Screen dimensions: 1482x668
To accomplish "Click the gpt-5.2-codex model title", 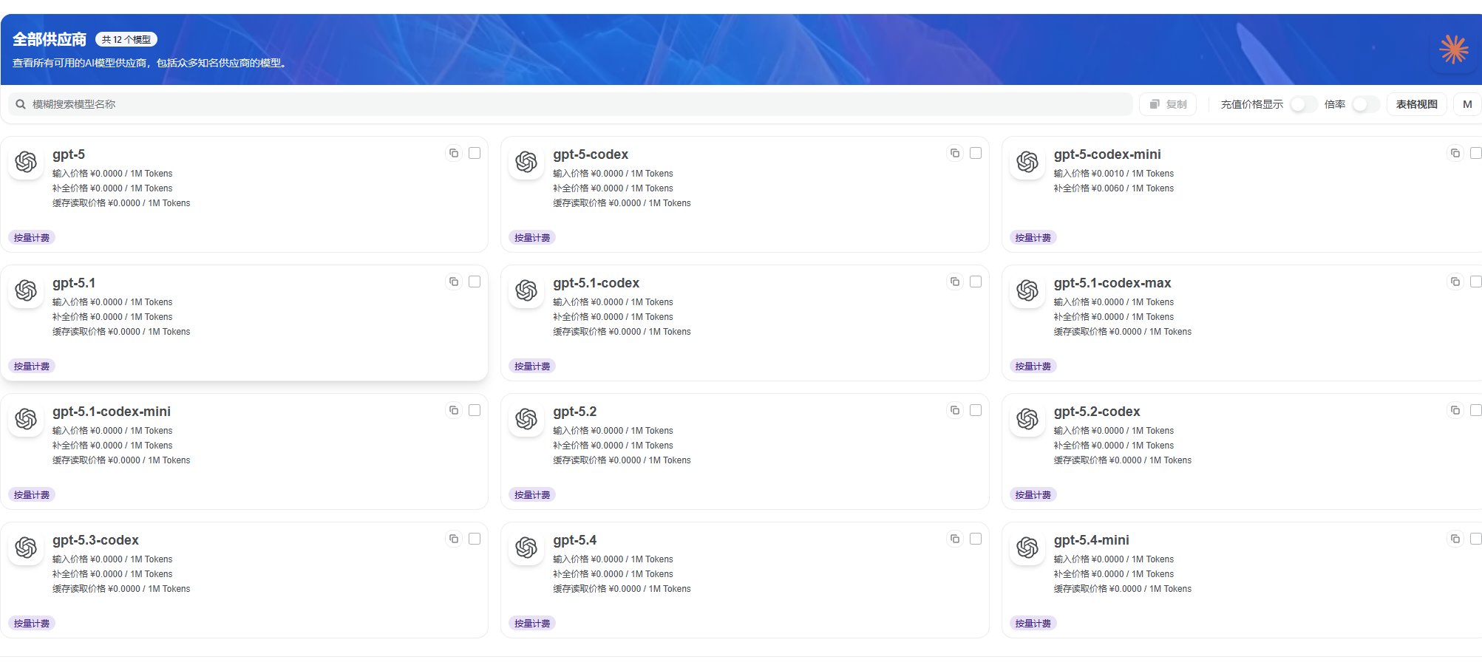I will click(x=1097, y=412).
